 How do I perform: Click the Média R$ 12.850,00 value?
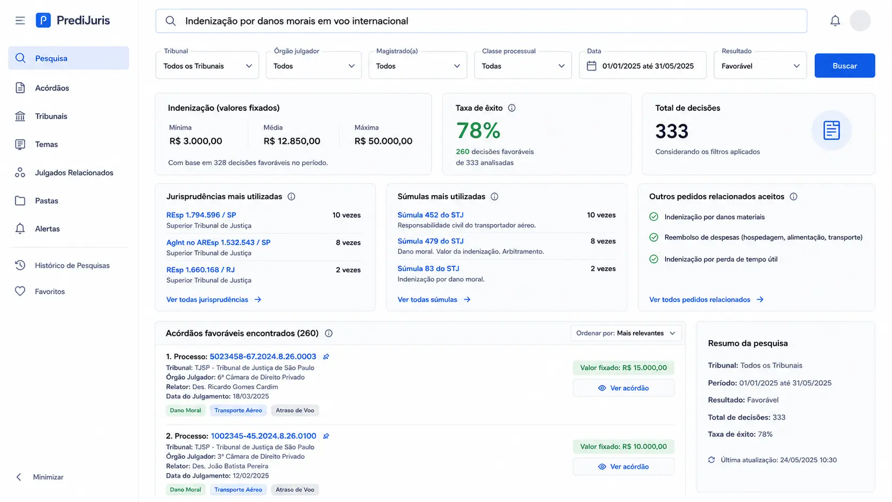tap(292, 141)
